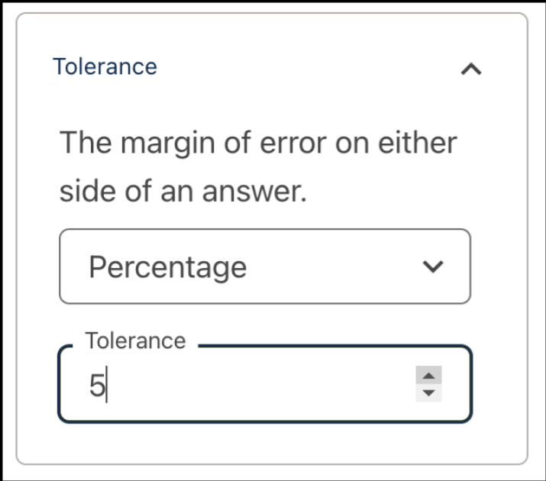Decrease tolerance using the down arrow
546x481 pixels.
tap(428, 393)
